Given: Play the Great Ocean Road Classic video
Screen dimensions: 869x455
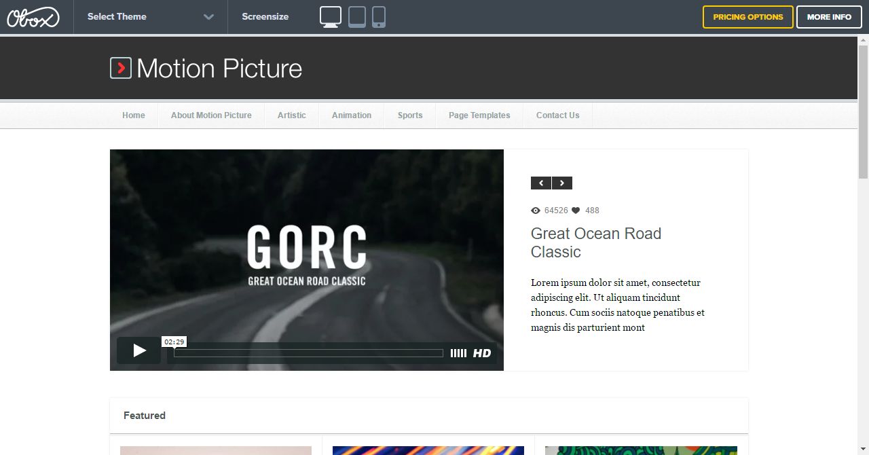Looking at the screenshot, I should pyautogui.click(x=139, y=350).
